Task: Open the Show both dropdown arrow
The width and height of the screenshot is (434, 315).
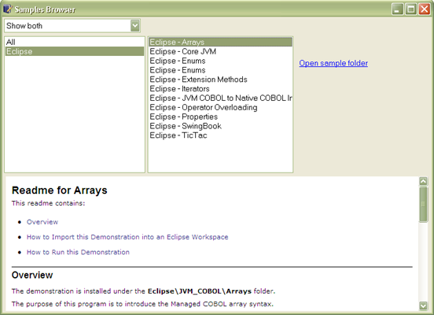Action: pos(134,26)
